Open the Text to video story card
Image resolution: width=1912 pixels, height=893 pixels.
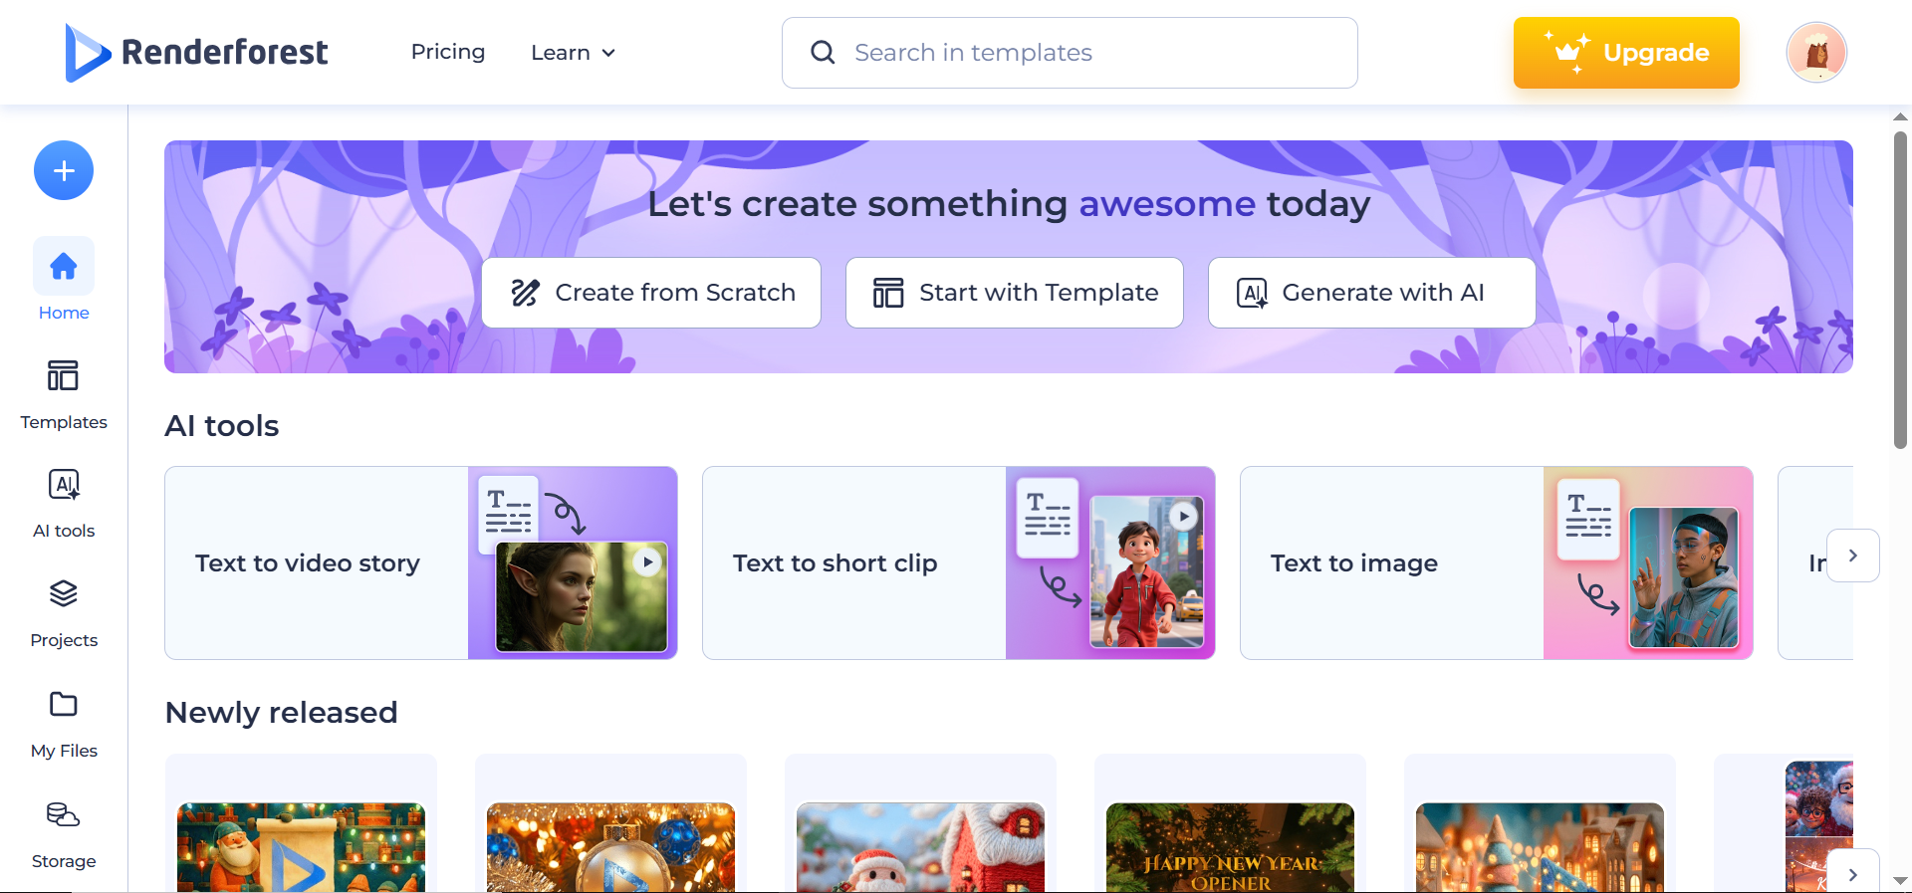[420, 562]
